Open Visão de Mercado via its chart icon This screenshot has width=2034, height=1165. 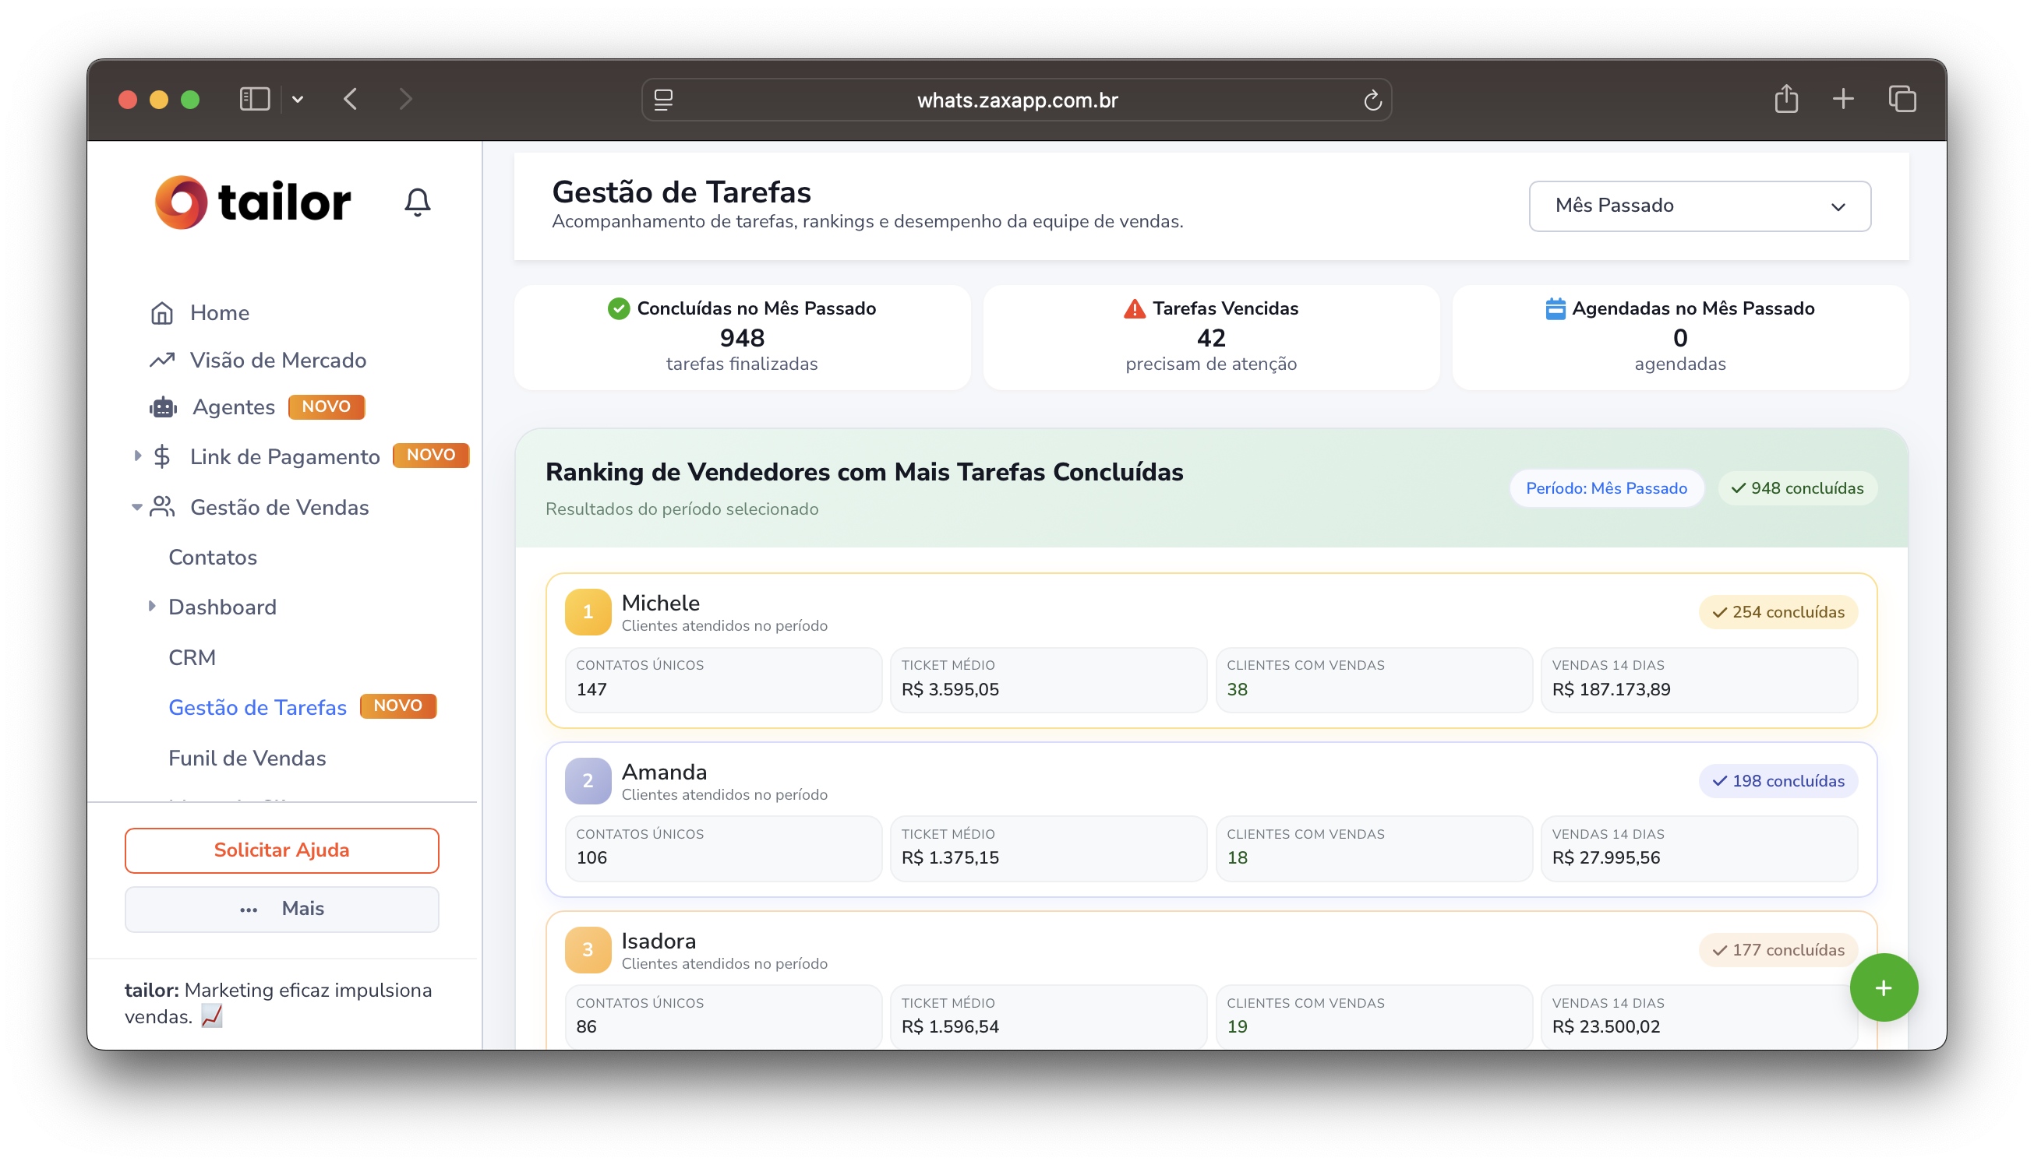point(163,360)
